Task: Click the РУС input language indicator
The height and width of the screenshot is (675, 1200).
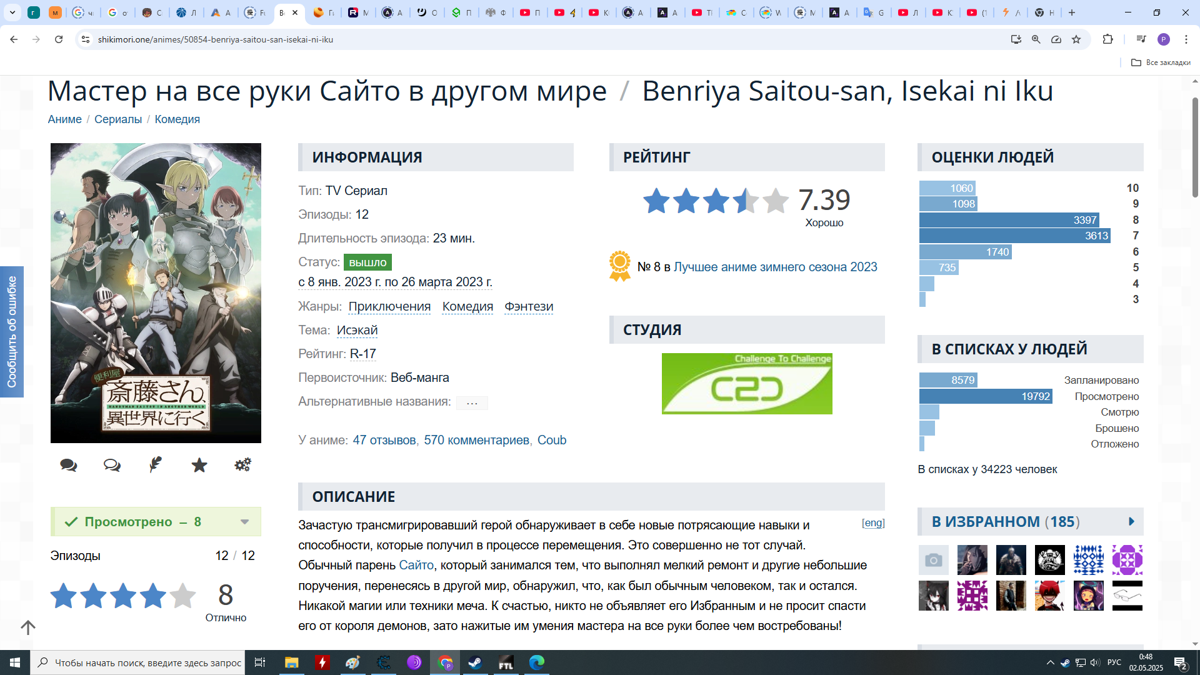Action: tap(1114, 662)
